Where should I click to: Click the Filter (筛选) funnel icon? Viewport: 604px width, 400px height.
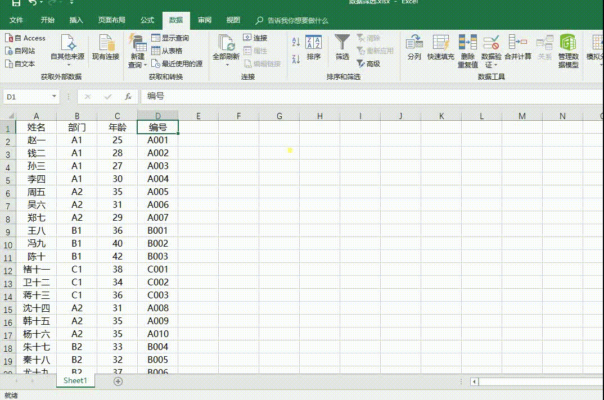point(342,44)
